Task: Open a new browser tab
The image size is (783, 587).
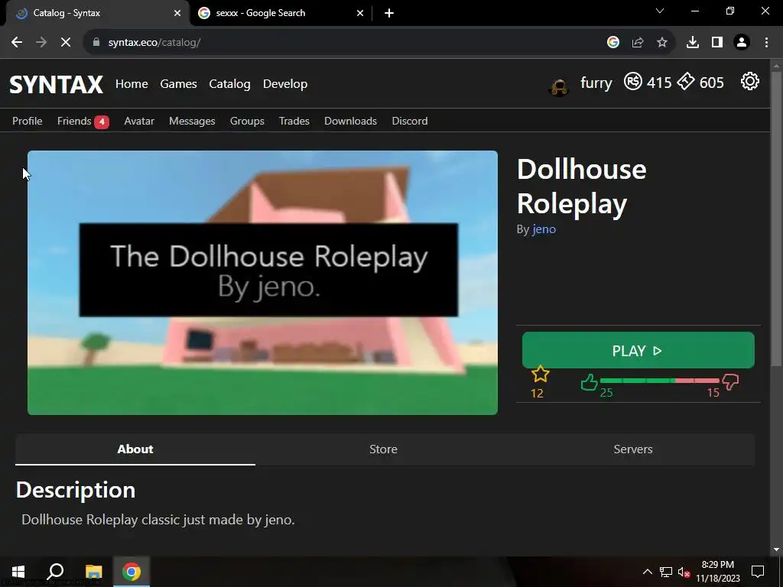Action: [389, 13]
